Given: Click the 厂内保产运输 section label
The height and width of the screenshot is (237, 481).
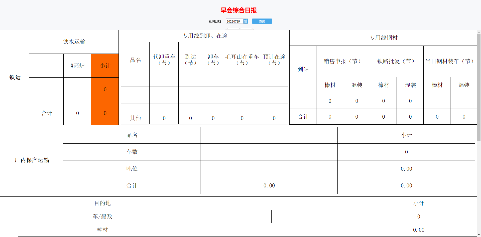Looking at the screenshot, I should click(x=32, y=160).
